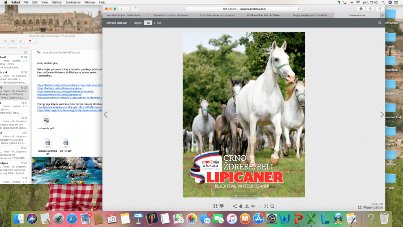
Task: Click the share icon below the magazine
Action: pos(235,206)
